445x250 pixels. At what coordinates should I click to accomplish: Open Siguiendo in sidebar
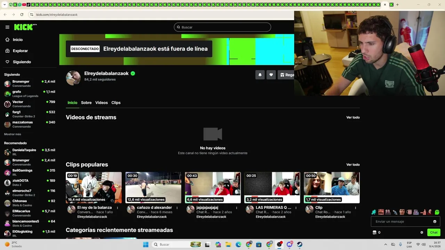(x=18, y=62)
